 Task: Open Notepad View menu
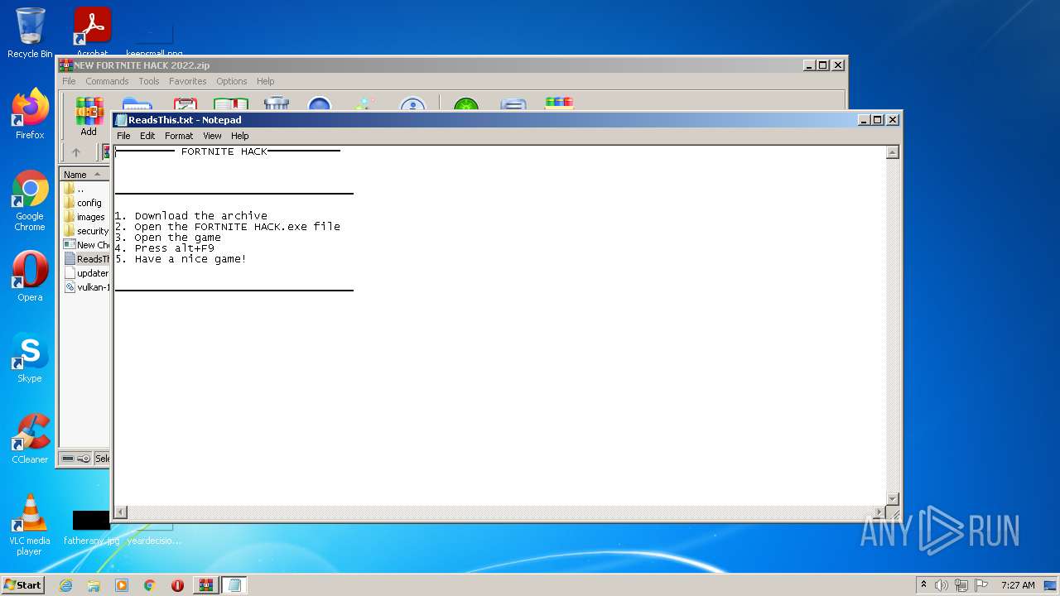pos(212,136)
